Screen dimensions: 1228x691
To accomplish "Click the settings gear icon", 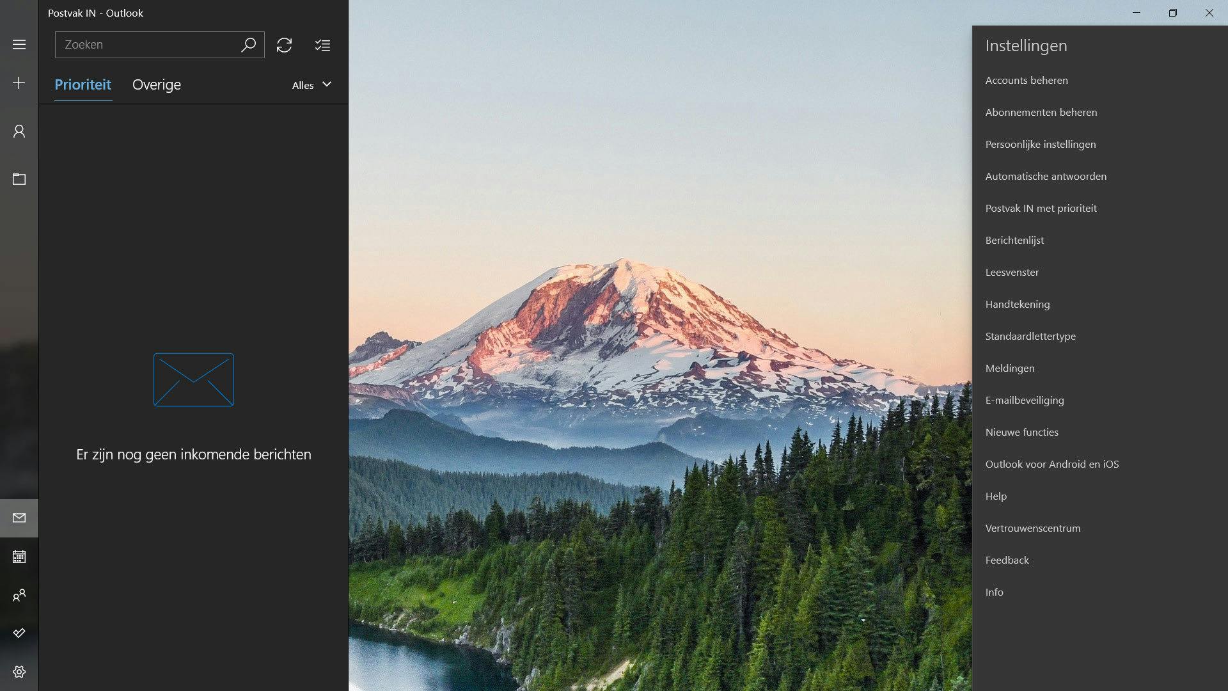I will coord(19,672).
